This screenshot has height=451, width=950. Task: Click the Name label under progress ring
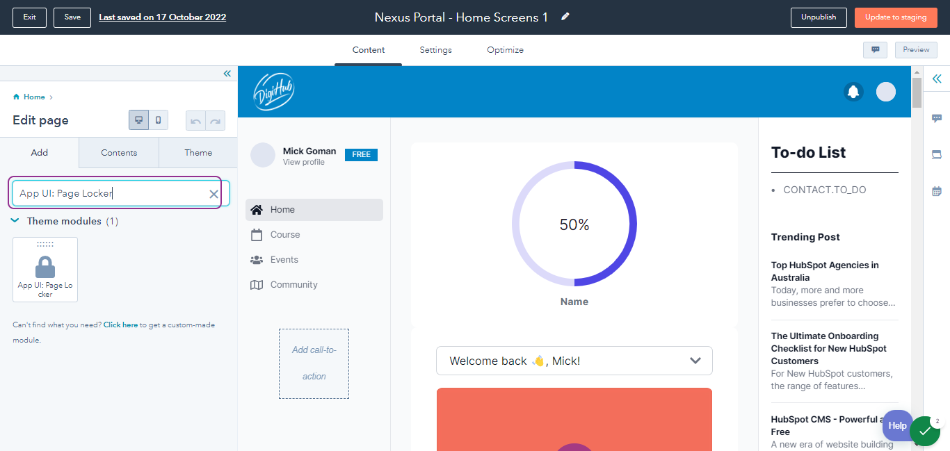pos(574,302)
